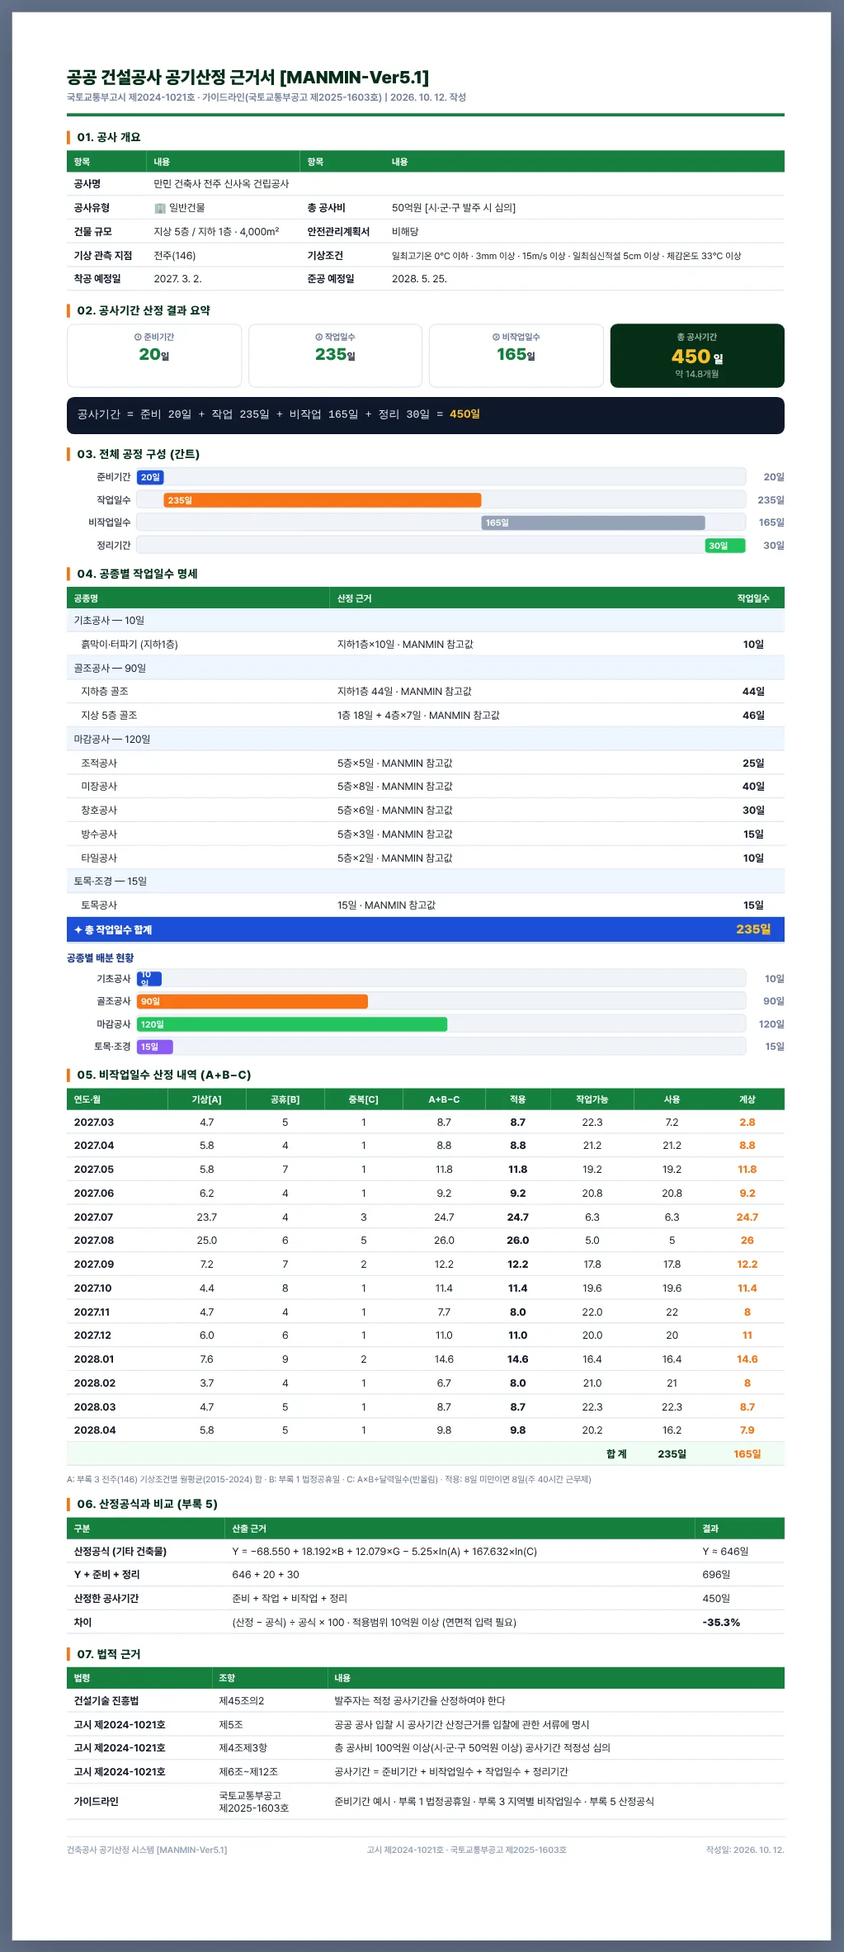Click the 타일공사 row
This screenshot has width=844, height=1952.
(x=426, y=858)
